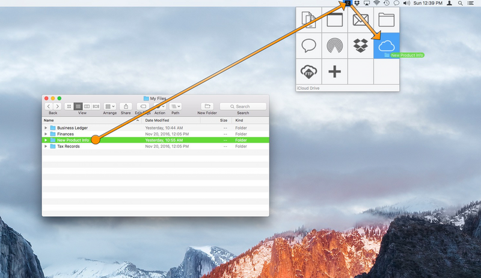Screen dimensions: 481x278
Task: Select the Open Application window action in Dropzone
Action: pos(335,20)
